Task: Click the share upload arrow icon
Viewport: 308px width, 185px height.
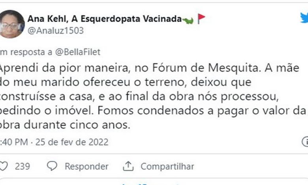Action: point(128,166)
